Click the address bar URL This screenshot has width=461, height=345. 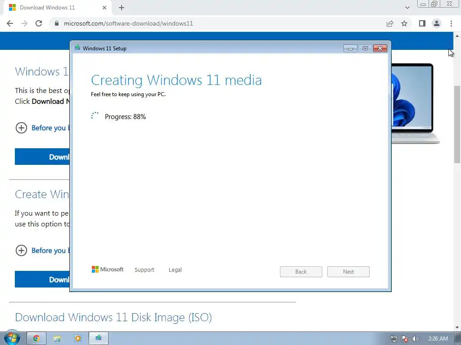(x=128, y=23)
